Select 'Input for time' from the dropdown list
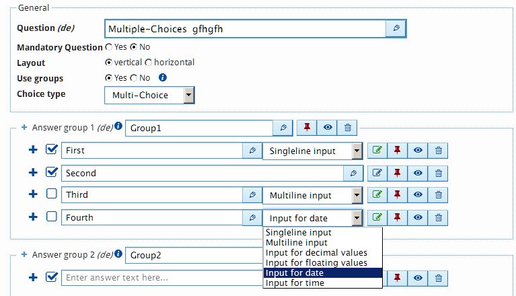The height and width of the screenshot is (296, 516). 295,283
